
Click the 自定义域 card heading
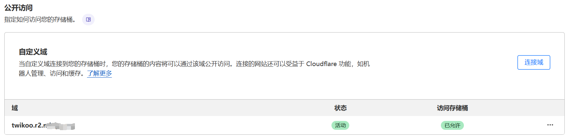33,52
